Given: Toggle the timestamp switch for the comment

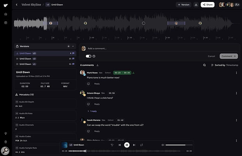Looking at the screenshot, I should click(89, 56).
